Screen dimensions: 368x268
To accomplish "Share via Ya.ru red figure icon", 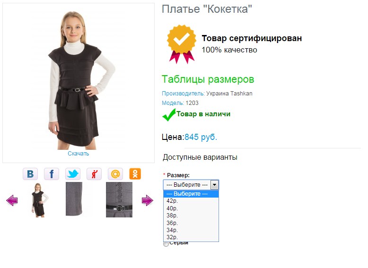I will tap(94, 174).
